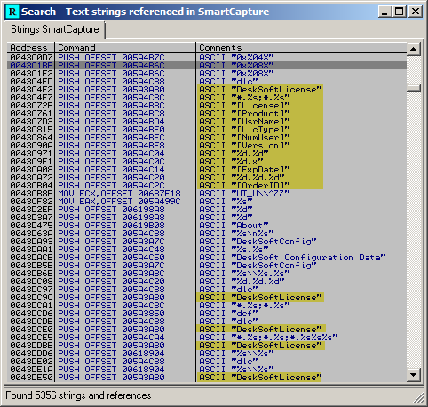Select the highlighted row 0043C1BF
Screen dimensions: 428x407
[207, 66]
